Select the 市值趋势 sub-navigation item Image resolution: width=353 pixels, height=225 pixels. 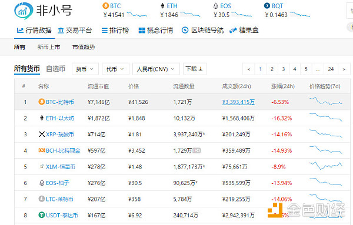(84, 47)
